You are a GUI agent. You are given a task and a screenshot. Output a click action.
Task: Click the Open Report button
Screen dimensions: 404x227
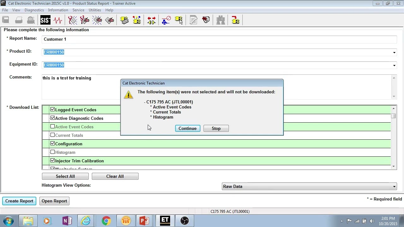(x=54, y=201)
